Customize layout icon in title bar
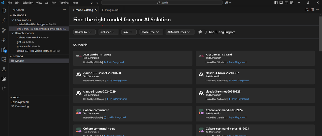Viewport: 322px width, 136px height. 292,3
